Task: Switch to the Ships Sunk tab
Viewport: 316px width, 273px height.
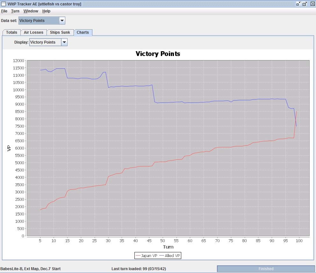Action: pyautogui.click(x=60, y=32)
